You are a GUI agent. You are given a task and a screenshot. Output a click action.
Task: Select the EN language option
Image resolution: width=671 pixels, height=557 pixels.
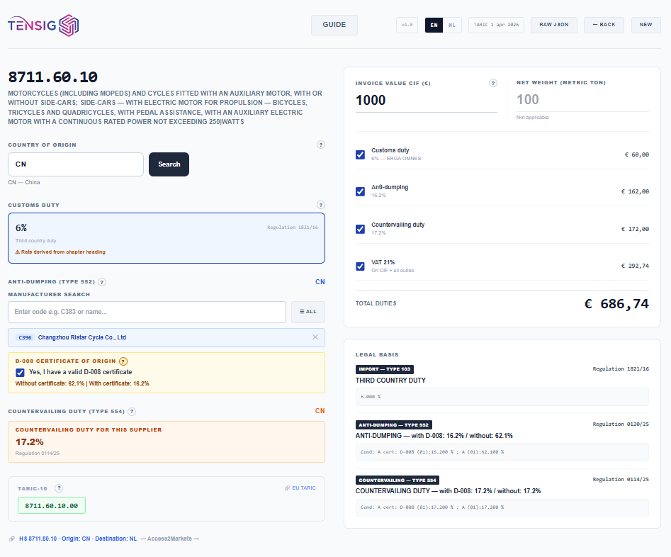[x=434, y=25]
